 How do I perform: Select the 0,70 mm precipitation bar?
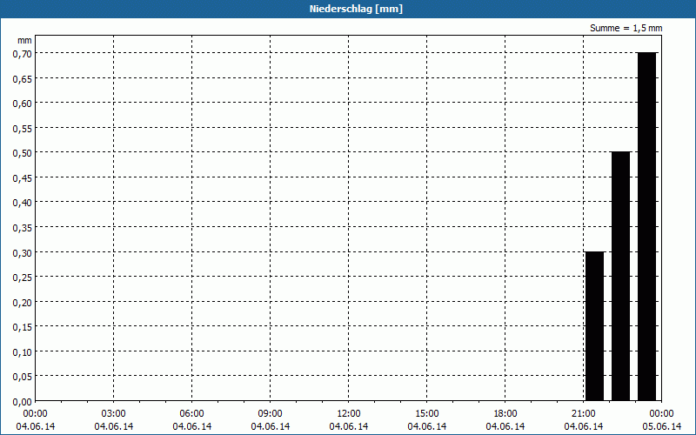[646, 226]
